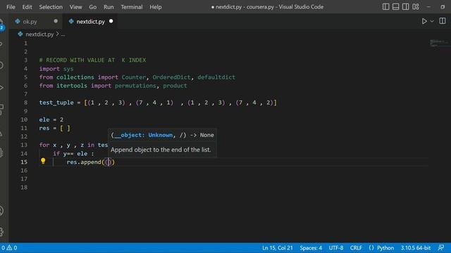This screenshot has width=451, height=253.
Task: Click the unsaved dot on ok.py tab
Action: pyautogui.click(x=56, y=21)
